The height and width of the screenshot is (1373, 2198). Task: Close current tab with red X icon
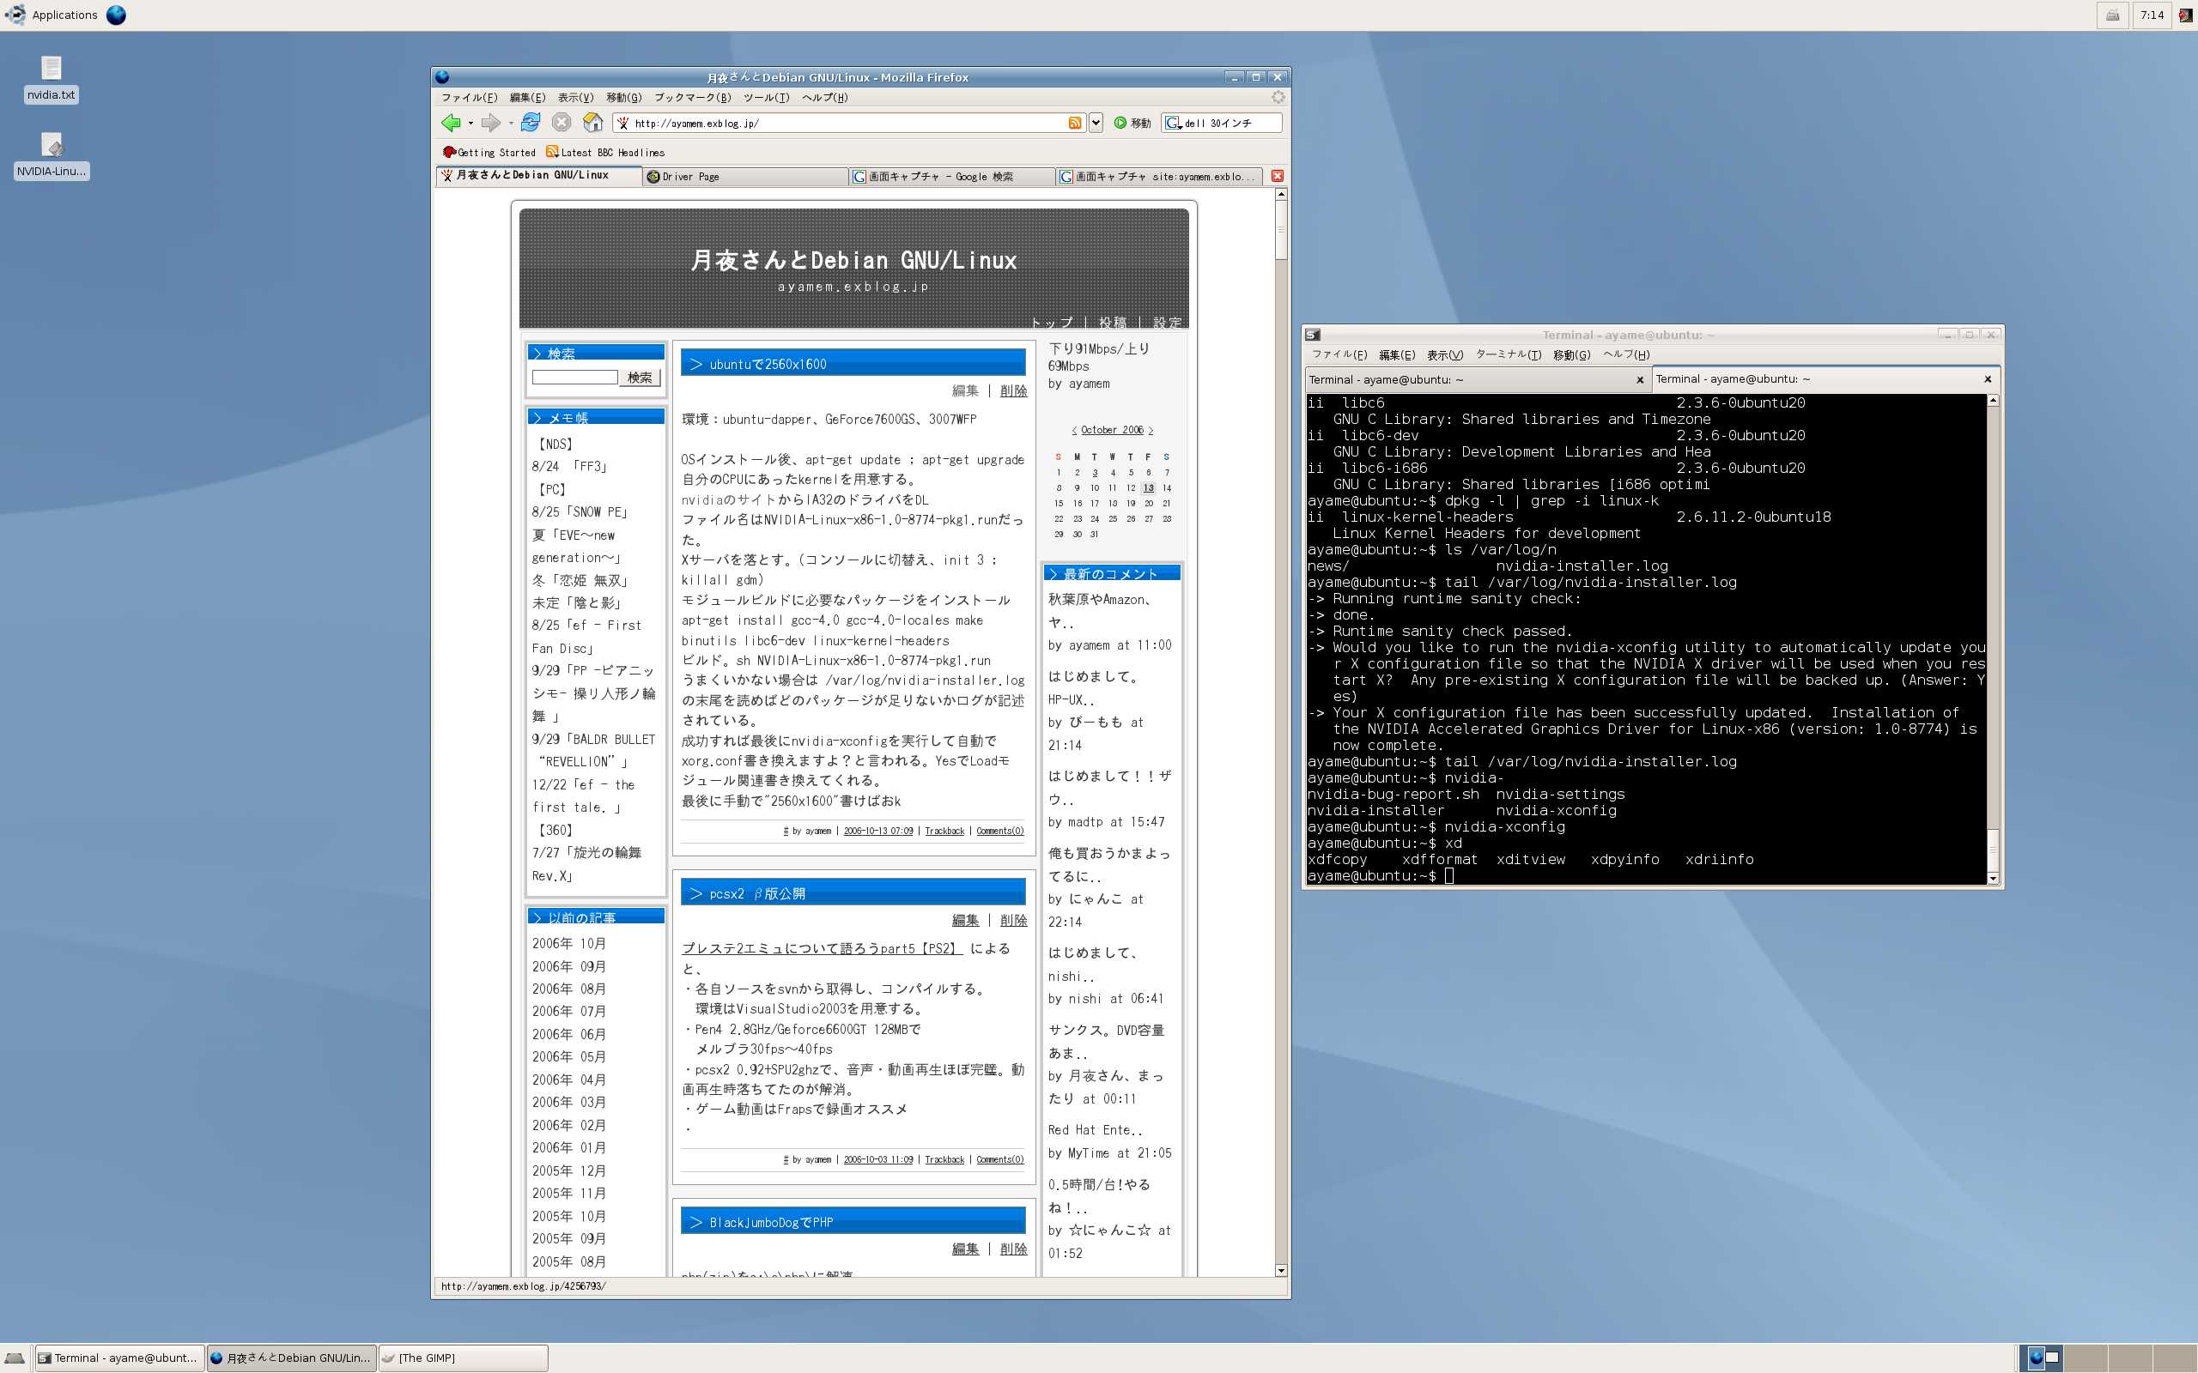click(x=1277, y=176)
